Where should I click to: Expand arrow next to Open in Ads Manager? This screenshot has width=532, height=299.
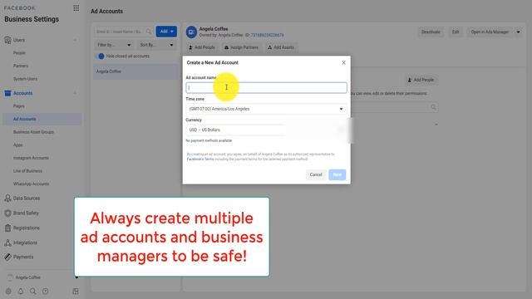[518, 32]
